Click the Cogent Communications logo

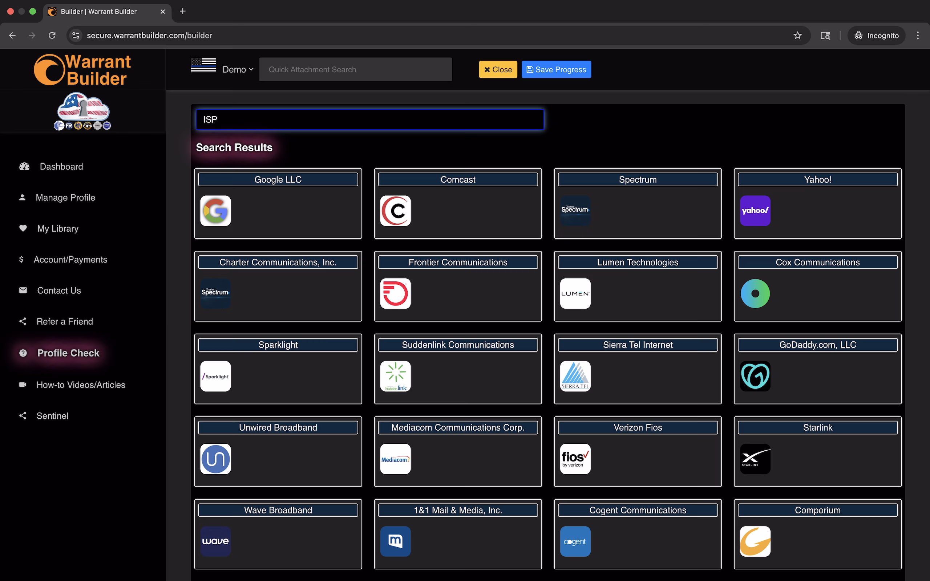pos(575,541)
